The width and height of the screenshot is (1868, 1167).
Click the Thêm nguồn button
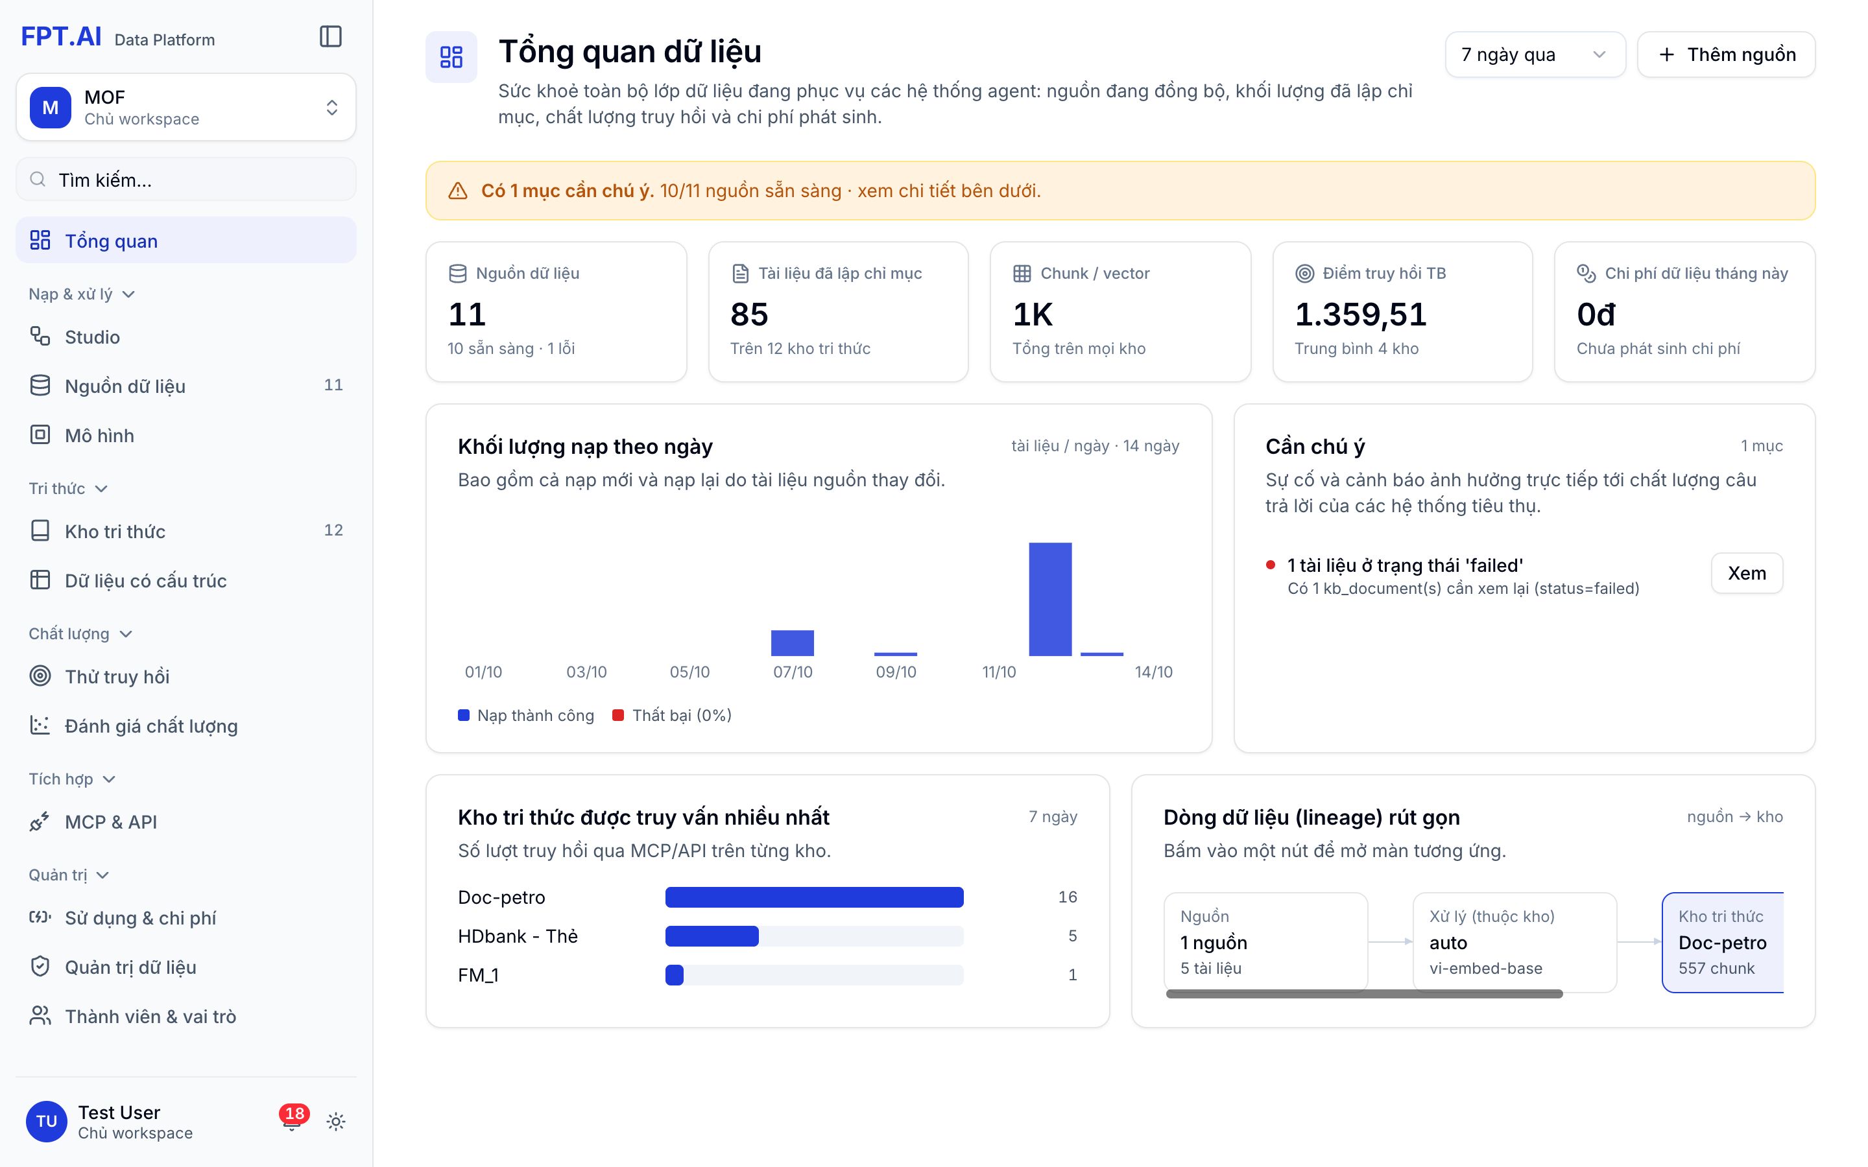1726,55
